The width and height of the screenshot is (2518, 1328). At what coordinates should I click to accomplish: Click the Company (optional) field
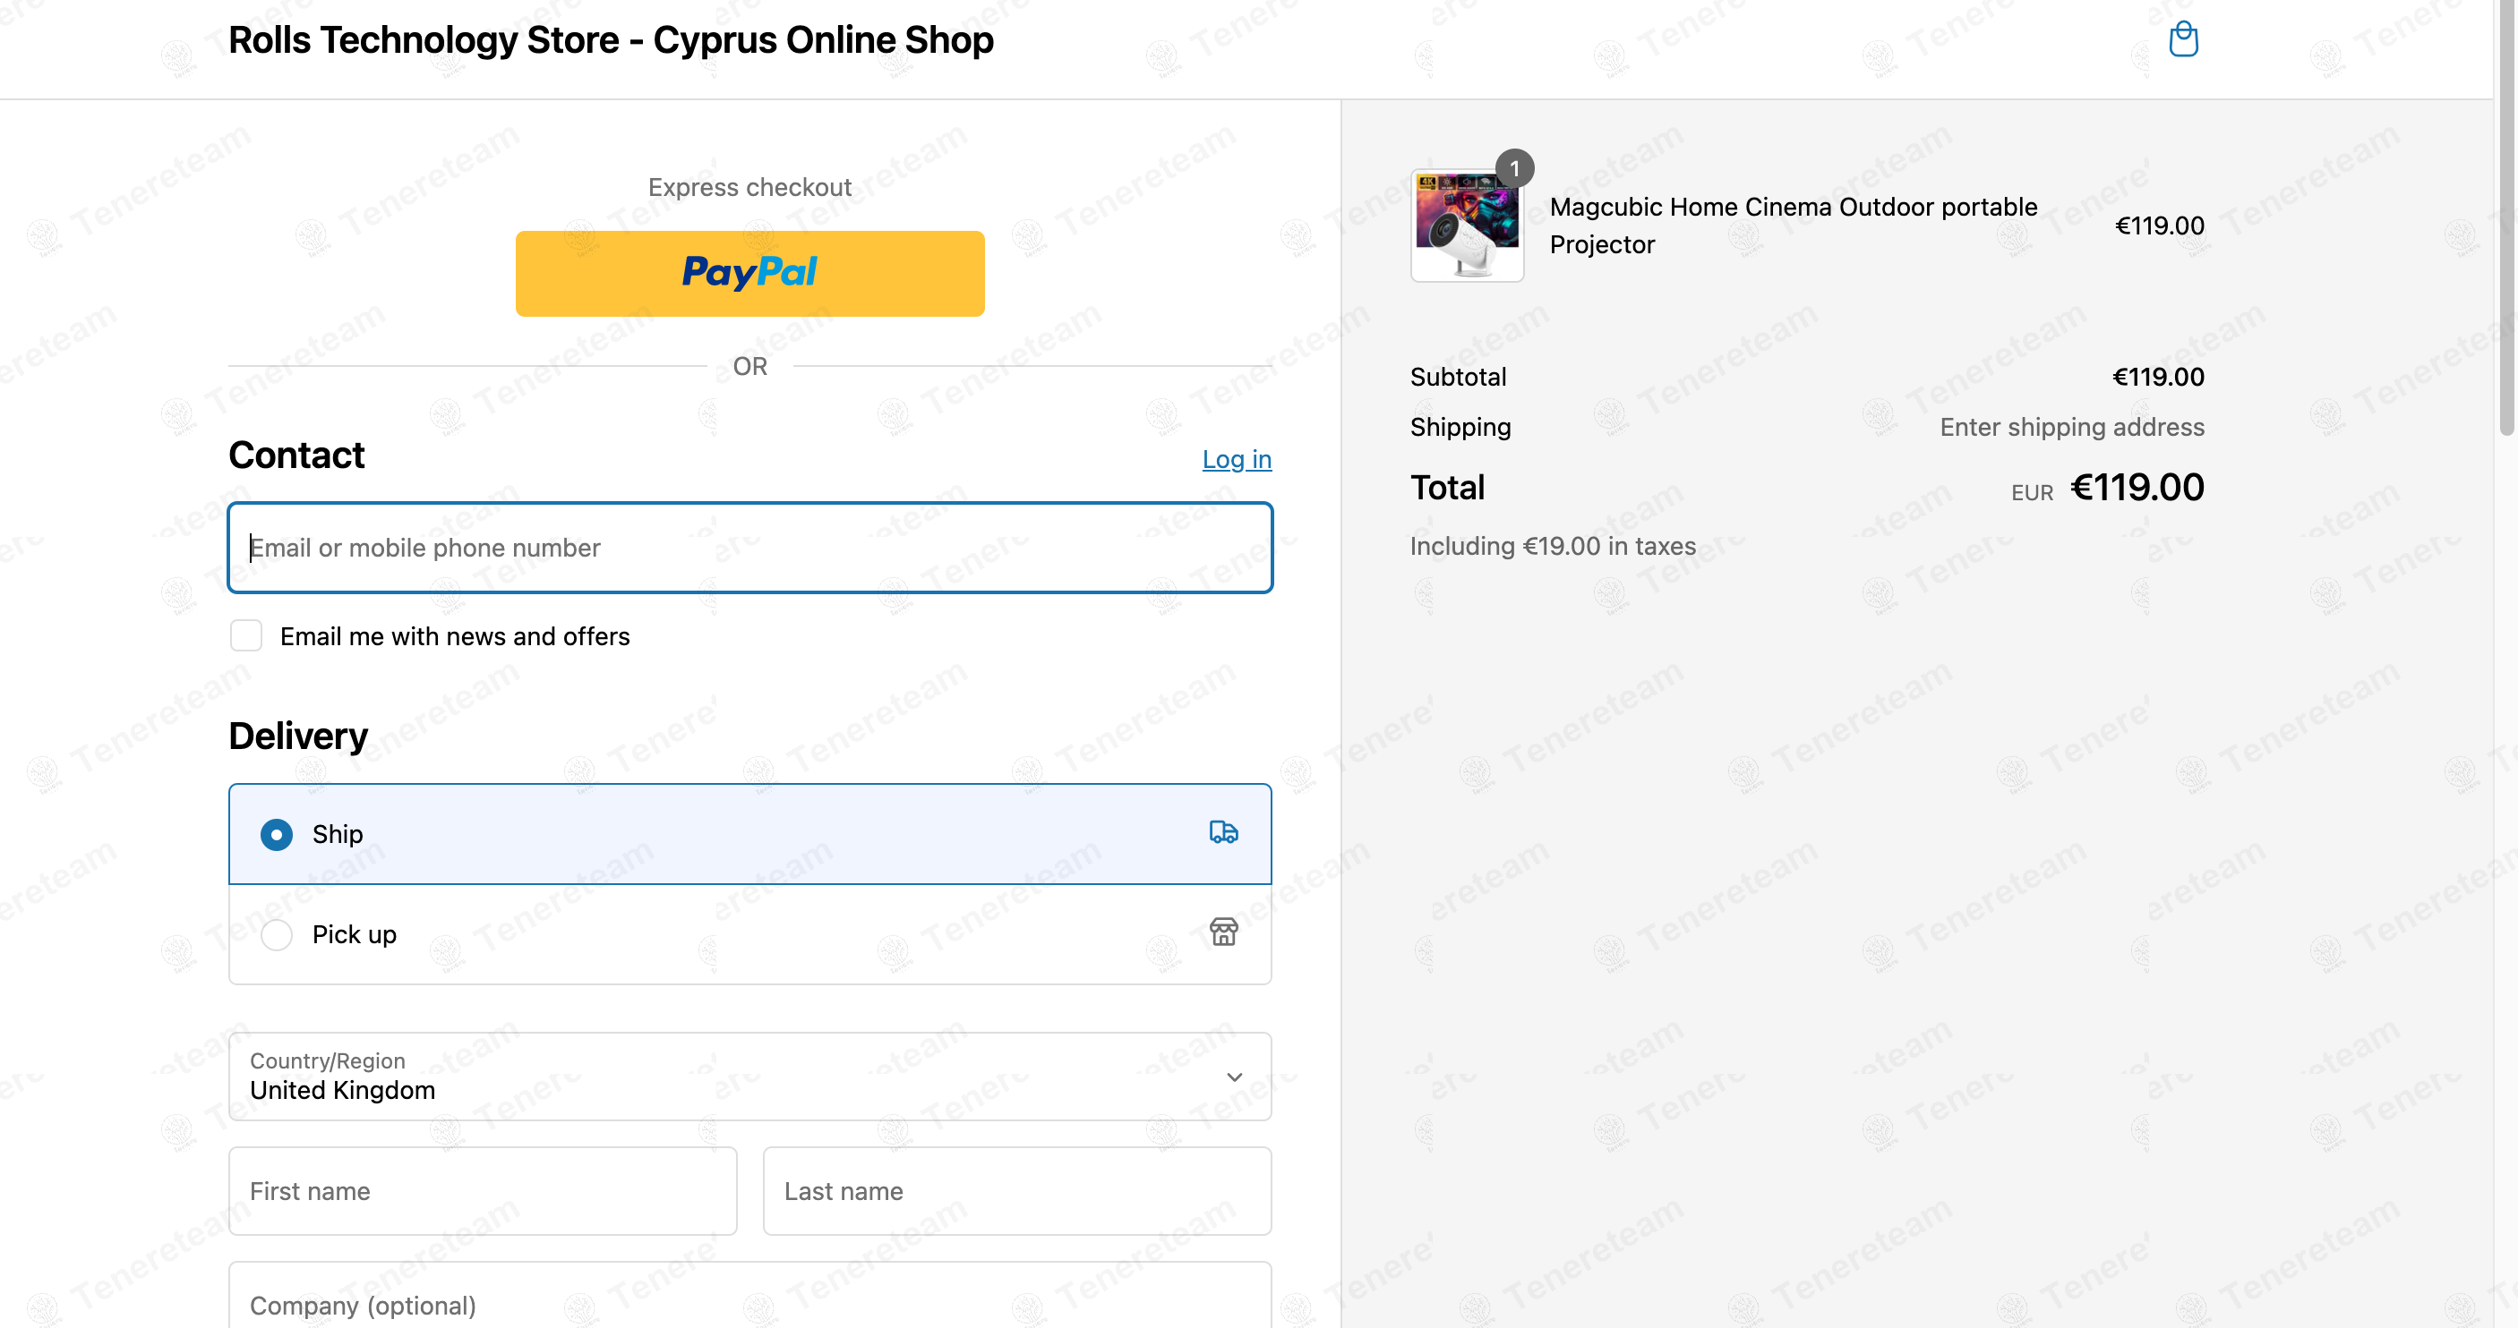[x=749, y=1298]
